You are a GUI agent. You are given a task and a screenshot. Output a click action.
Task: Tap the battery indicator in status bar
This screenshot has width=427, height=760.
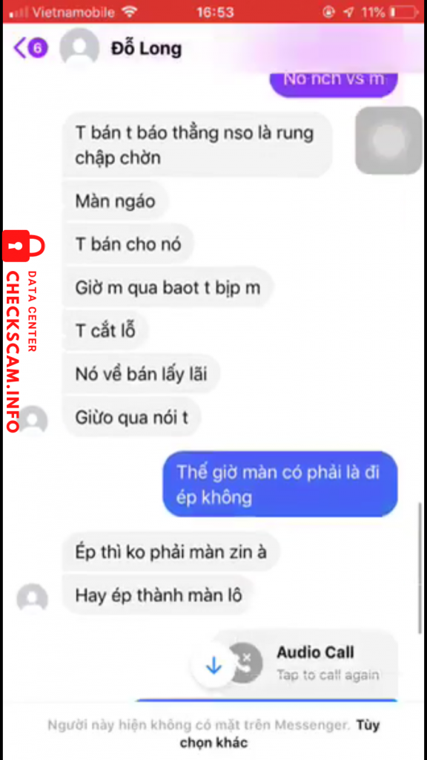point(400,12)
